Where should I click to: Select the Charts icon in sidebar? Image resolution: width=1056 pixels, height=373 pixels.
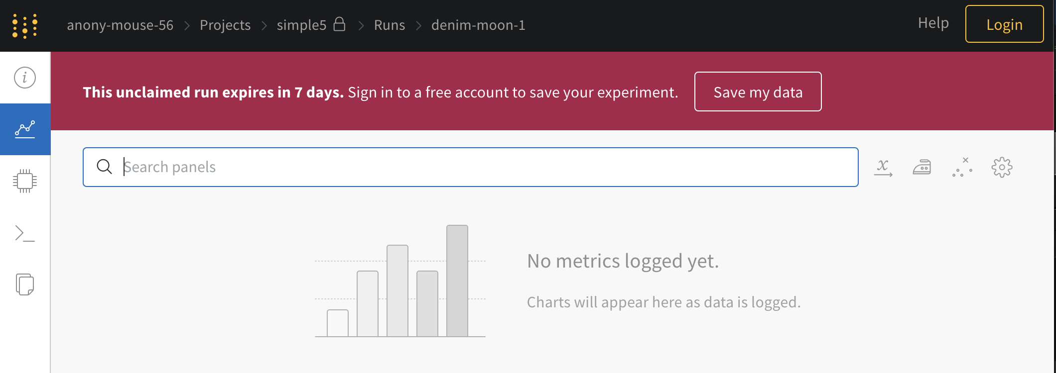click(x=25, y=129)
